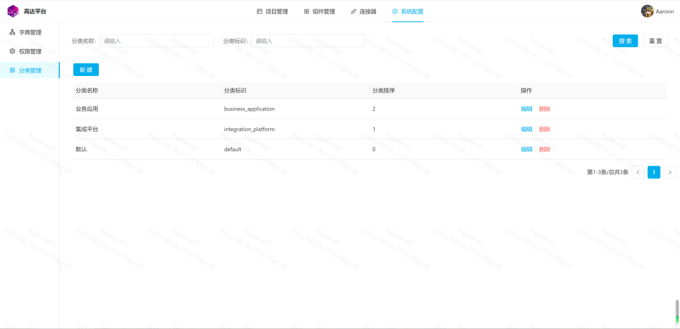Delete the 业务应用 row
Image resolution: width=680 pixels, height=329 pixels.
click(x=544, y=109)
